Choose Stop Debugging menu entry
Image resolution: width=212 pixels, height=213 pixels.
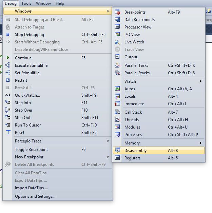[58, 35]
